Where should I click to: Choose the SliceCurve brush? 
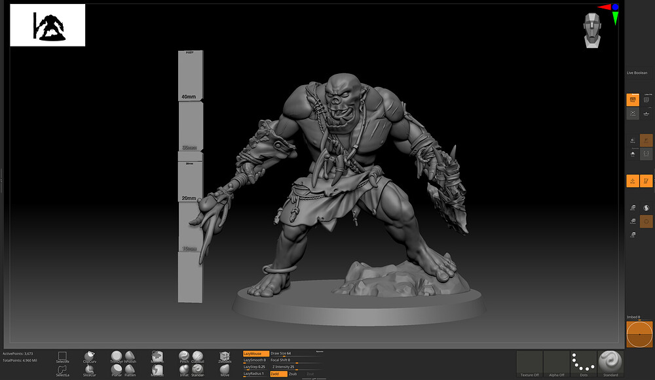point(89,370)
